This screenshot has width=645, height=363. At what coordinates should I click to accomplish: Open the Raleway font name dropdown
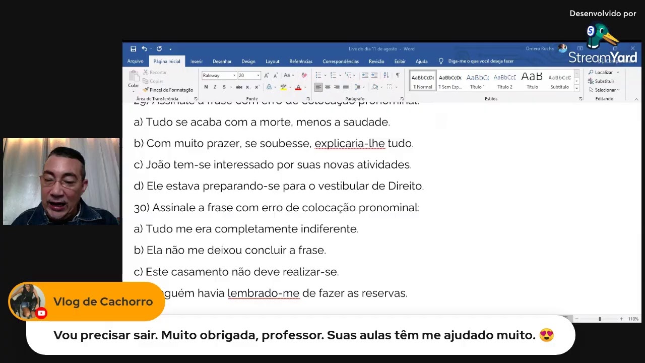(234, 76)
